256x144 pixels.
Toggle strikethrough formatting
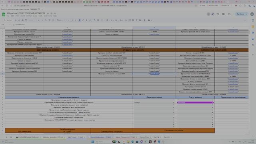86,20
